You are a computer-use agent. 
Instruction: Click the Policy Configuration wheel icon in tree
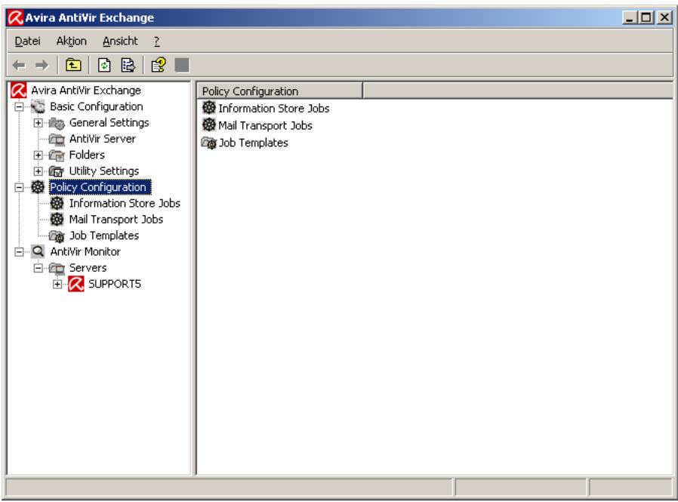click(x=38, y=187)
